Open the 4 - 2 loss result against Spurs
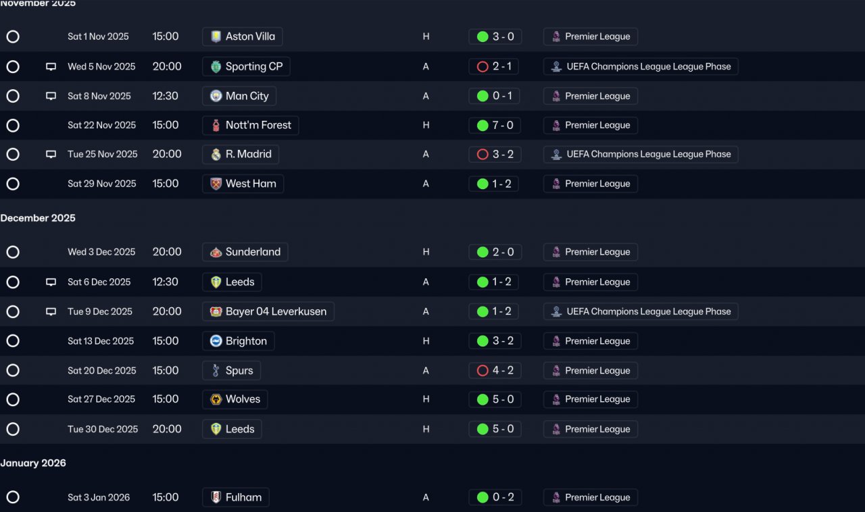The image size is (865, 512). (x=495, y=370)
